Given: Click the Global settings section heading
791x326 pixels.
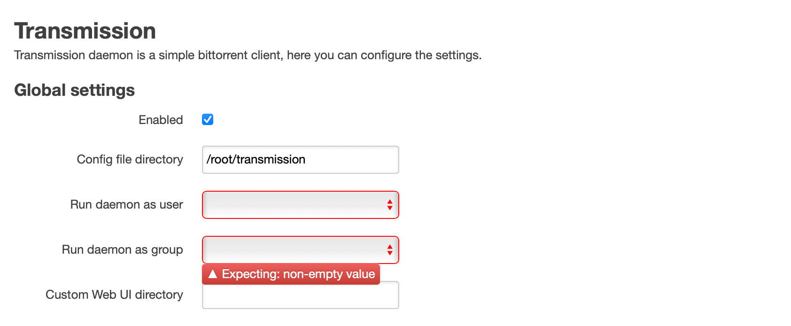Looking at the screenshot, I should [75, 90].
